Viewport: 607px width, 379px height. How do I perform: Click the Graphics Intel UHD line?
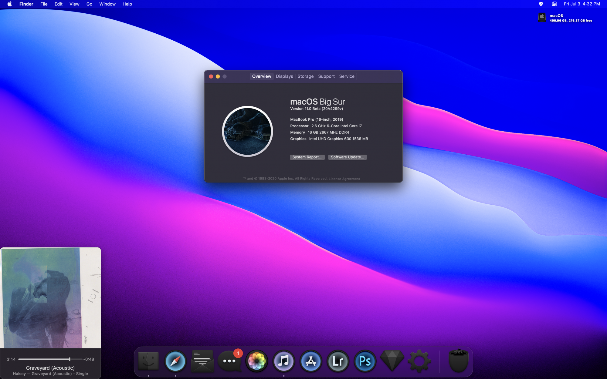pos(329,139)
